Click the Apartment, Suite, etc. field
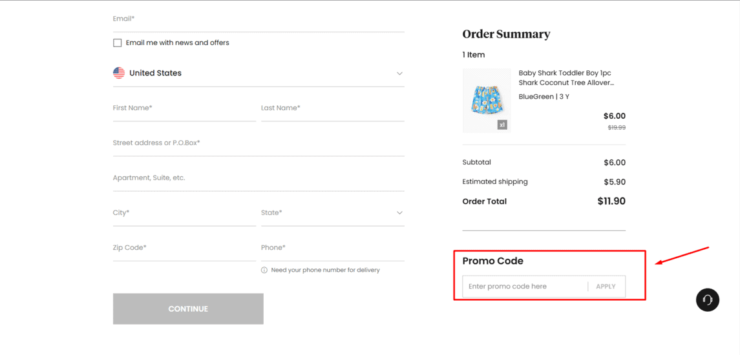 (259, 178)
